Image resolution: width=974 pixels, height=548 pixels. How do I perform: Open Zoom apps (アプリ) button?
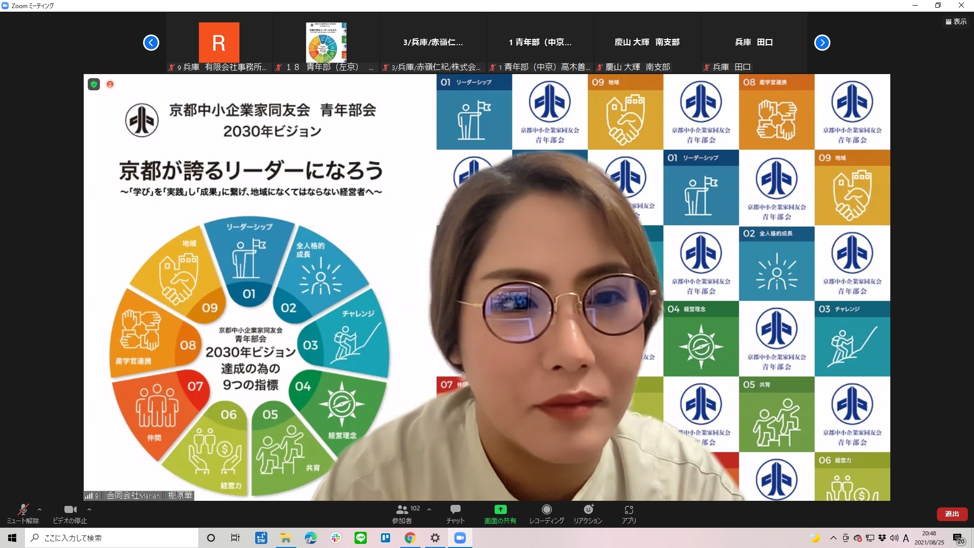click(629, 513)
